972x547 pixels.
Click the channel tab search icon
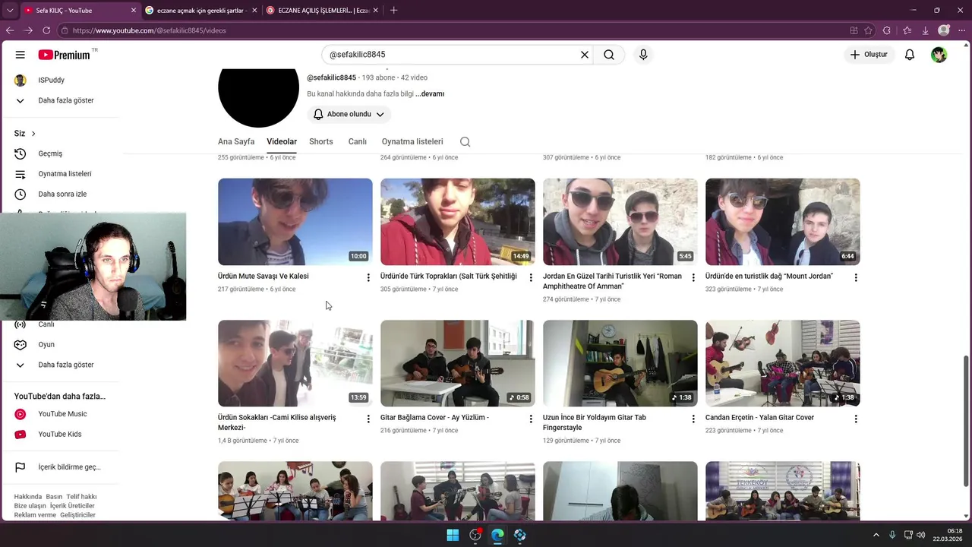click(x=465, y=142)
